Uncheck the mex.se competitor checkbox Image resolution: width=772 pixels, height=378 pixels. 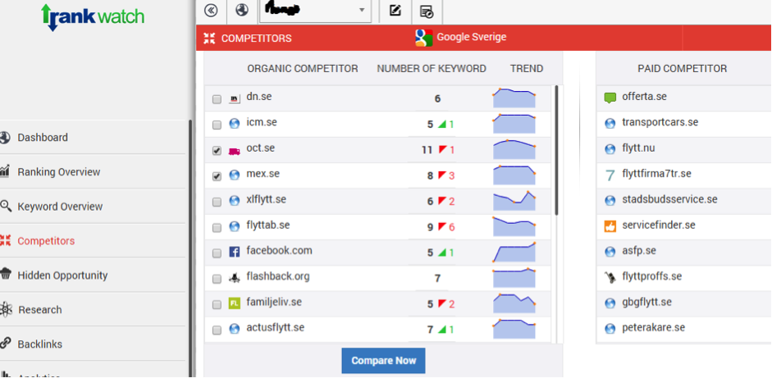[x=217, y=176]
